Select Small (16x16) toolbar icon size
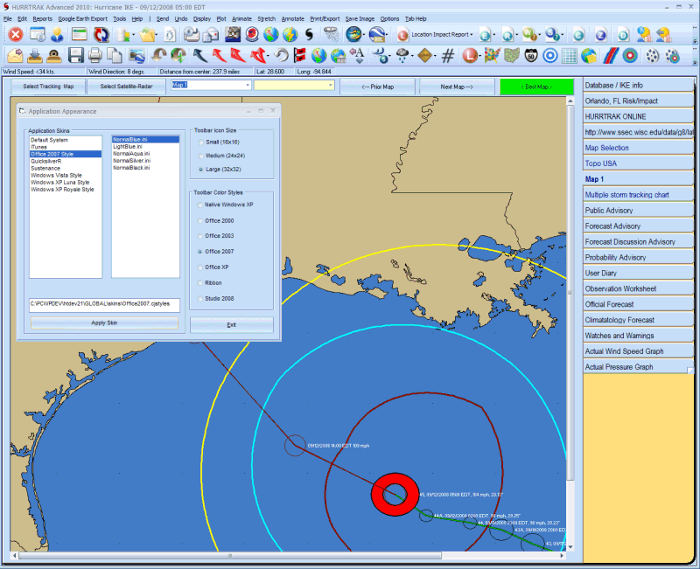Screen dimensions: 700x569 tap(202, 142)
